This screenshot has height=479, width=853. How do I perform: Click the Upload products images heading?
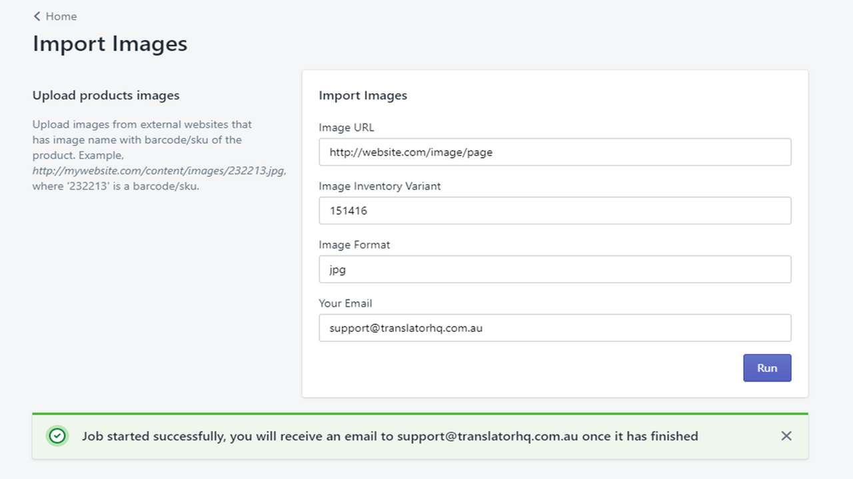click(105, 95)
